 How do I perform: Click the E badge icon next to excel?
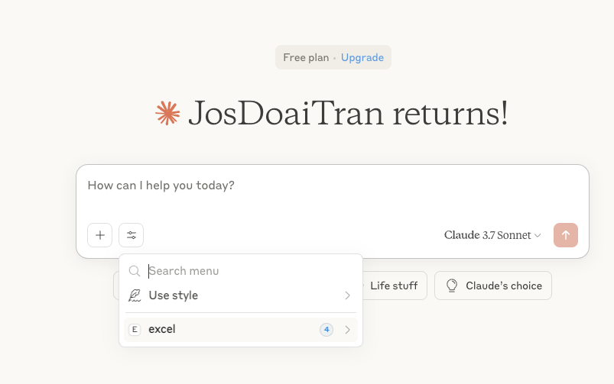click(x=135, y=330)
